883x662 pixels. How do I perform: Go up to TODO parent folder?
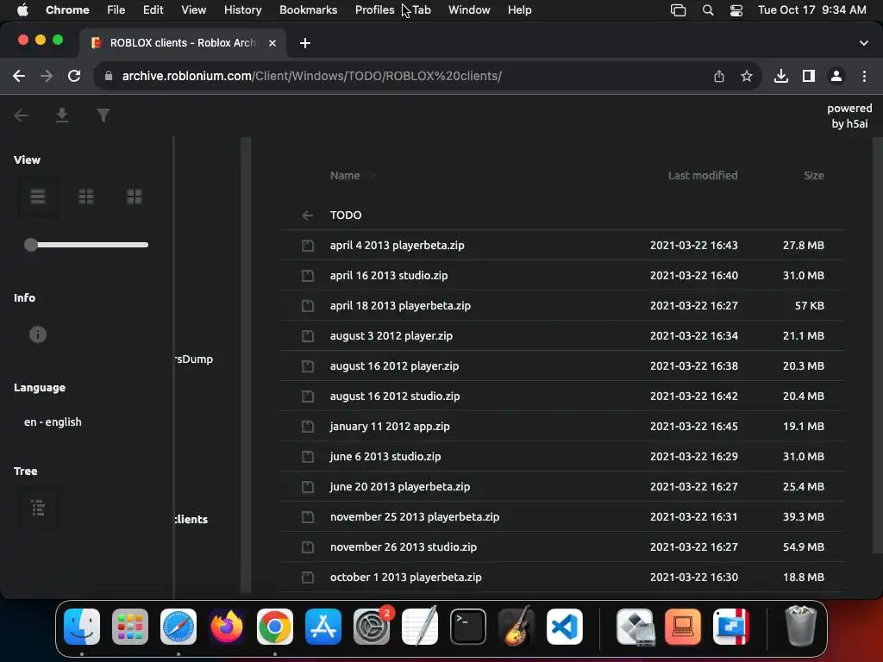pos(561,215)
